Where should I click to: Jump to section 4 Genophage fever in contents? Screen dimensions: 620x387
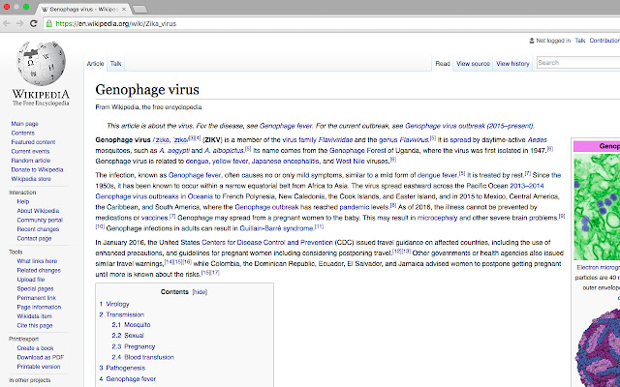click(127, 378)
